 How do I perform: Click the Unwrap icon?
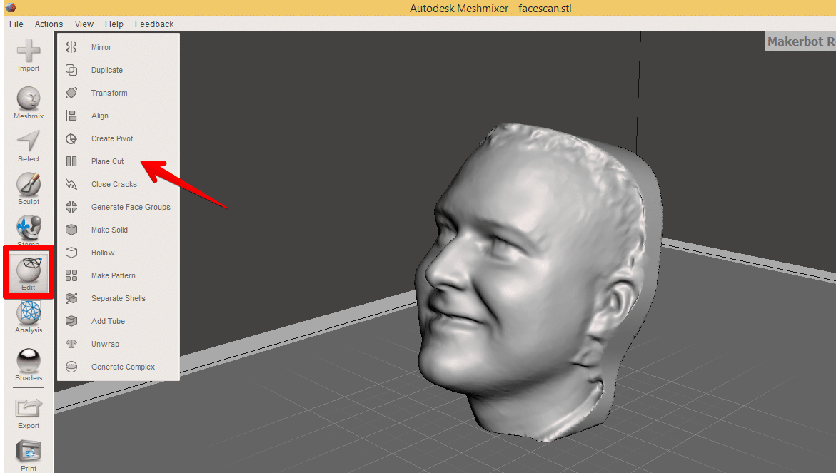[71, 344]
